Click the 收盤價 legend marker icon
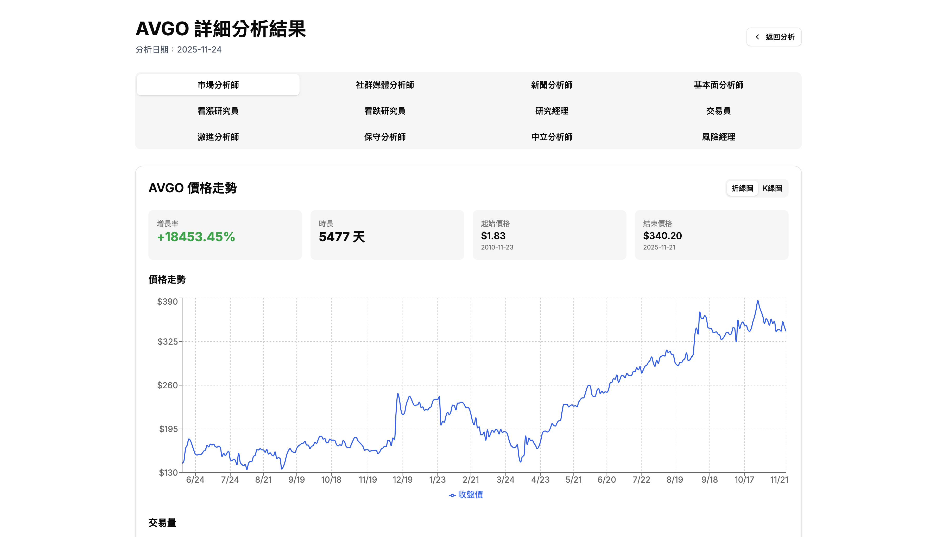 (452, 495)
